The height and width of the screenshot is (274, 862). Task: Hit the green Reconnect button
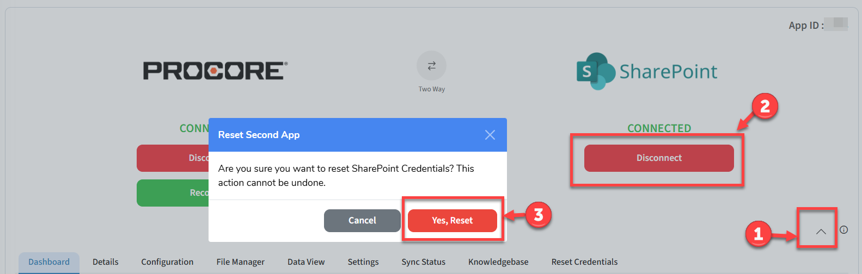point(173,193)
